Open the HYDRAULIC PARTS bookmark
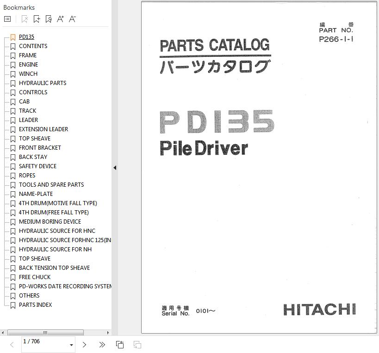This screenshot has height=353, width=379. (x=43, y=83)
